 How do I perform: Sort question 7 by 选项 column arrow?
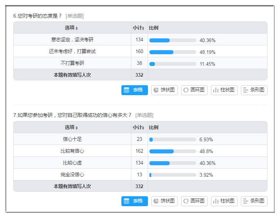(x=77, y=128)
